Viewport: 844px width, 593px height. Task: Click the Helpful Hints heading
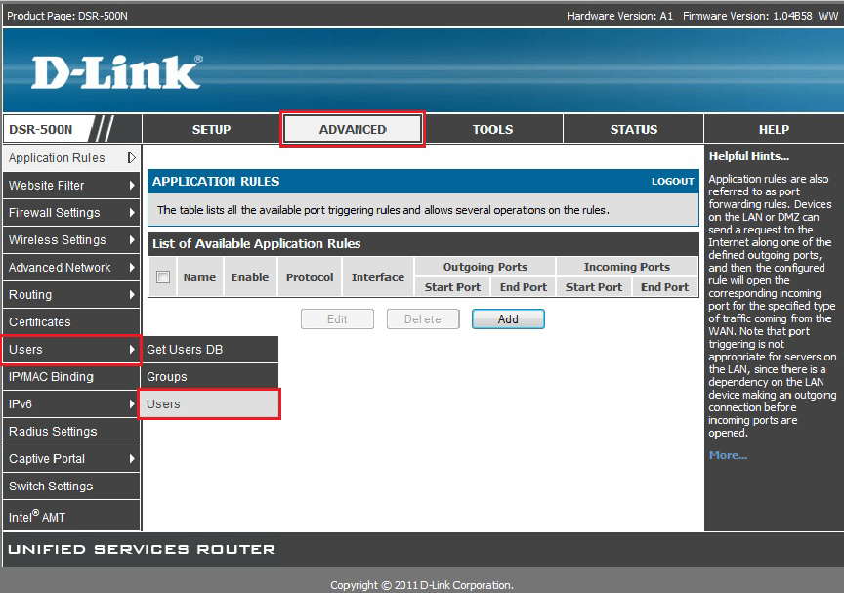point(748,156)
